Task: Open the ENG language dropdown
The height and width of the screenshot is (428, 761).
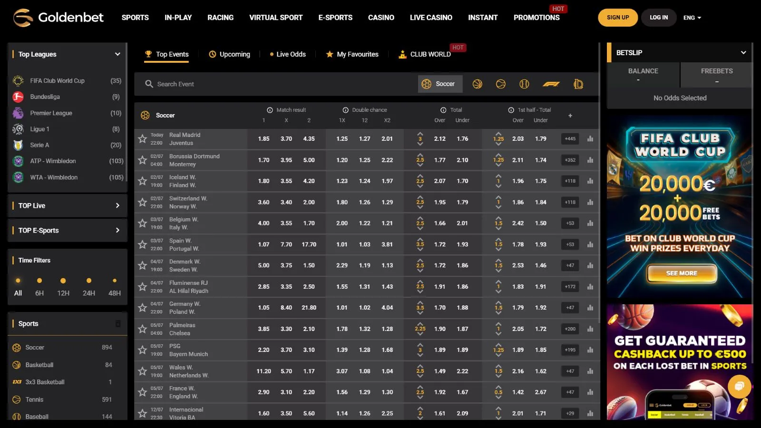Action: (x=692, y=18)
